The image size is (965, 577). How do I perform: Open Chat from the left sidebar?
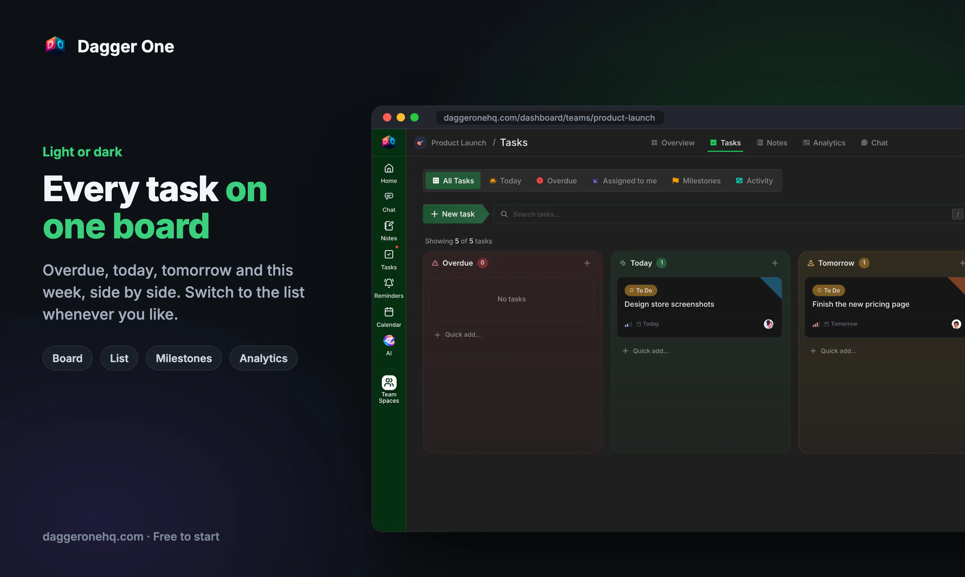point(389,202)
